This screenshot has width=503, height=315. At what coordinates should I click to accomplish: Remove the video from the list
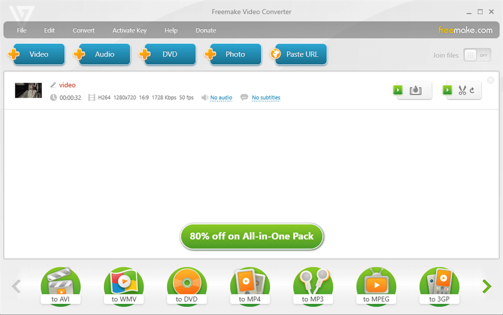490,81
